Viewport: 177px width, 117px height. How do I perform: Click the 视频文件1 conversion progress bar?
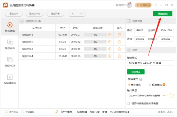[95, 35]
